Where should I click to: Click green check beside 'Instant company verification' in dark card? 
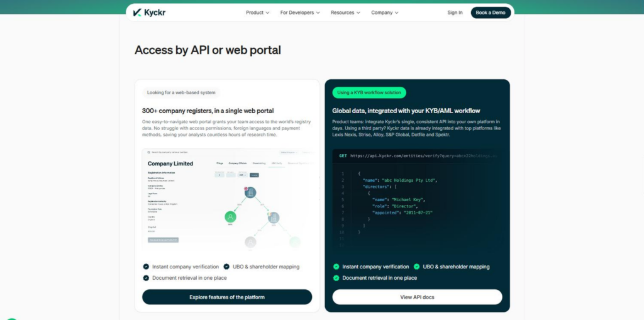coord(336,267)
